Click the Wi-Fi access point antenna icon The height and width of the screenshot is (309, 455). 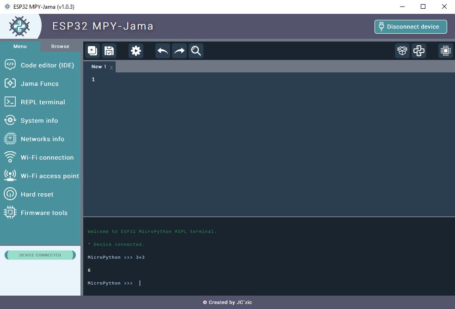pyautogui.click(x=10, y=175)
